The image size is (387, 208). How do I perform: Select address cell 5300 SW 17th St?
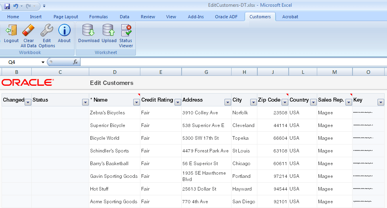(206, 138)
